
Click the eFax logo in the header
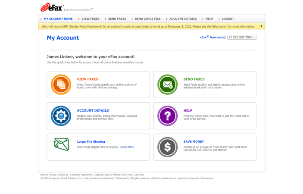point(52,7)
